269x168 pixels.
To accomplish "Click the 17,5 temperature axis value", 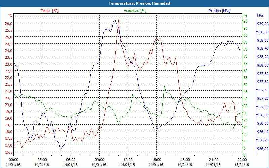I will (x=9, y=138).
